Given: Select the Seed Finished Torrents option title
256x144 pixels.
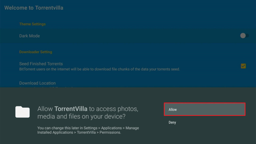Looking at the screenshot, I should tap(41, 64).
